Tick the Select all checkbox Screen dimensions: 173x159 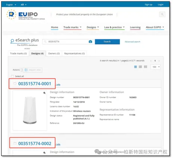tap(12, 76)
